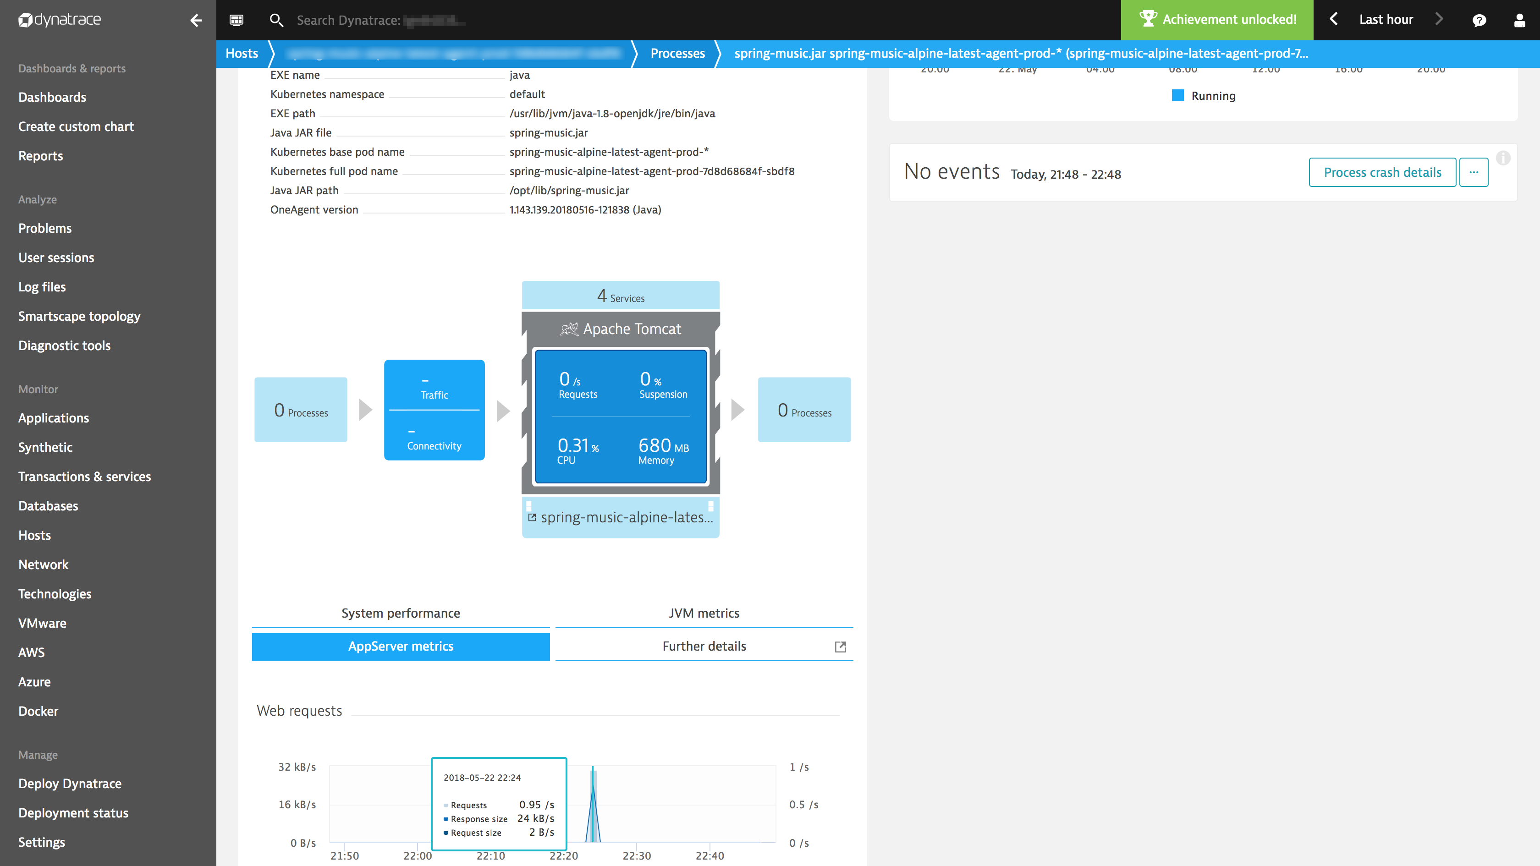Open Create custom chart
Viewport: 1540px width, 866px height.
[x=76, y=127]
